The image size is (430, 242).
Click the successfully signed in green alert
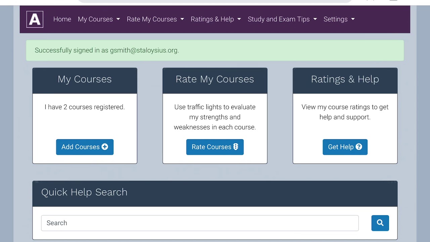tap(215, 50)
